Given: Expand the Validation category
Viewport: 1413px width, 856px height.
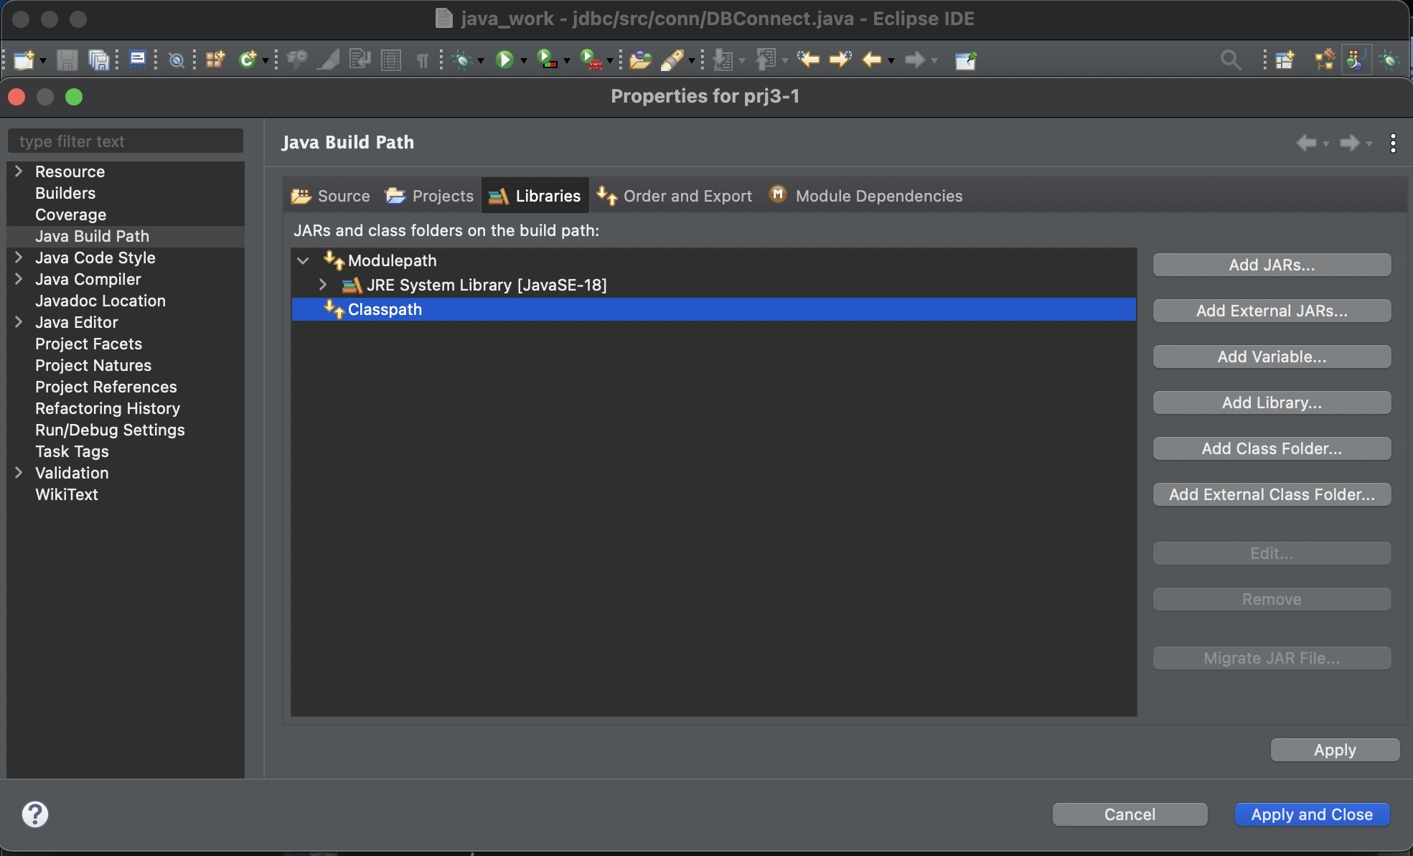Looking at the screenshot, I should pyautogui.click(x=19, y=473).
